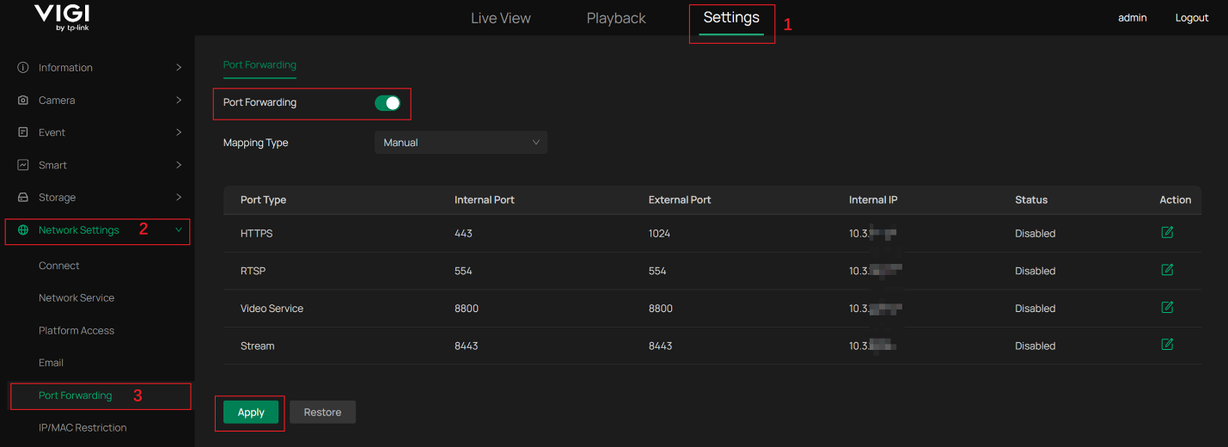Open the Playback tab
Image resolution: width=1228 pixels, height=447 pixels.
click(616, 18)
